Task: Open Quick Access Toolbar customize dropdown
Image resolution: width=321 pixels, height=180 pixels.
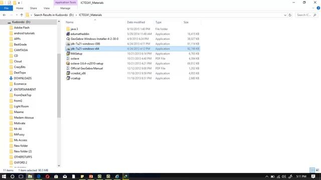Action: pos(19,3)
